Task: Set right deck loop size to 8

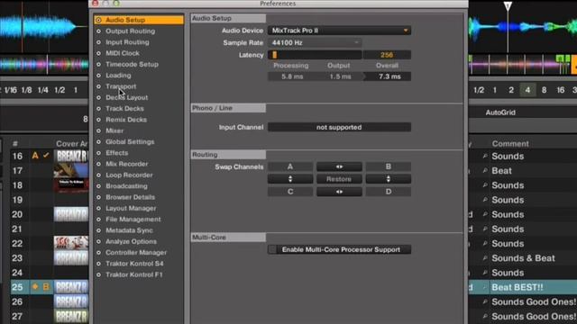Action: pos(544,90)
